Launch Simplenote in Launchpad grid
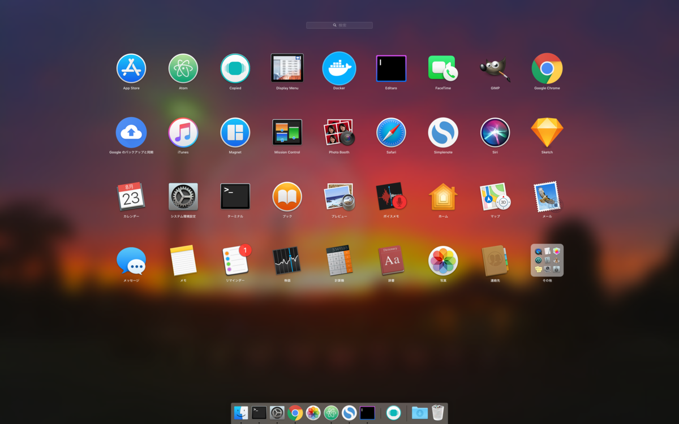 point(443,133)
